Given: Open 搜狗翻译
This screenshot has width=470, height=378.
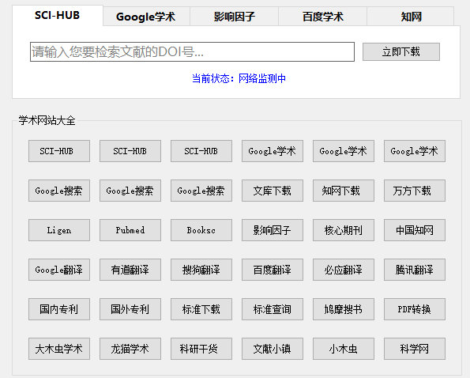Looking at the screenshot, I should (x=201, y=270).
